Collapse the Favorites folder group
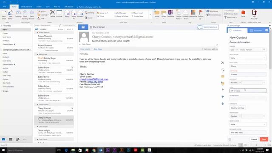Screen dimensions: 272x153 pos(2,25)
